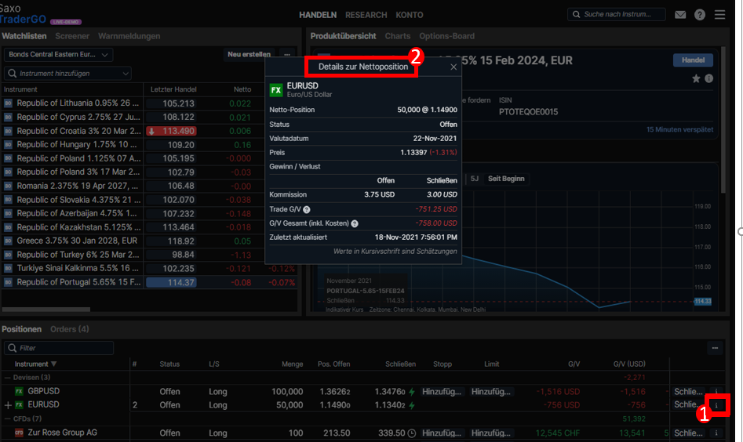Click the EURUSD FX icon in the details popup
Image resolution: width=743 pixels, height=442 pixels.
(276, 90)
